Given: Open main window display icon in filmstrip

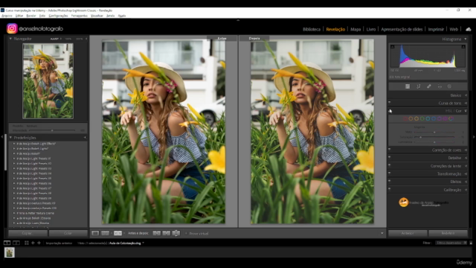Looking at the screenshot, I should click(7, 243).
